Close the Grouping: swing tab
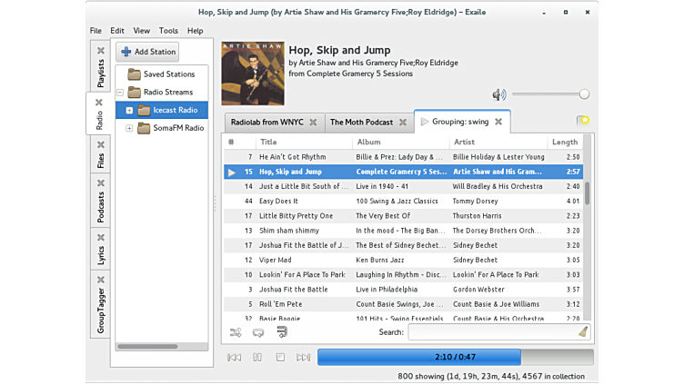 pos(498,122)
